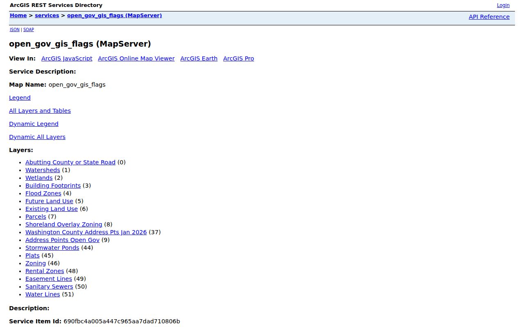Select the Zoning layer link
The height and width of the screenshot is (327, 524).
tap(36, 263)
